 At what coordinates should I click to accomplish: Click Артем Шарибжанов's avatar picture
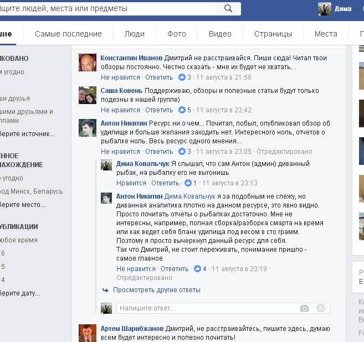pos(87,333)
